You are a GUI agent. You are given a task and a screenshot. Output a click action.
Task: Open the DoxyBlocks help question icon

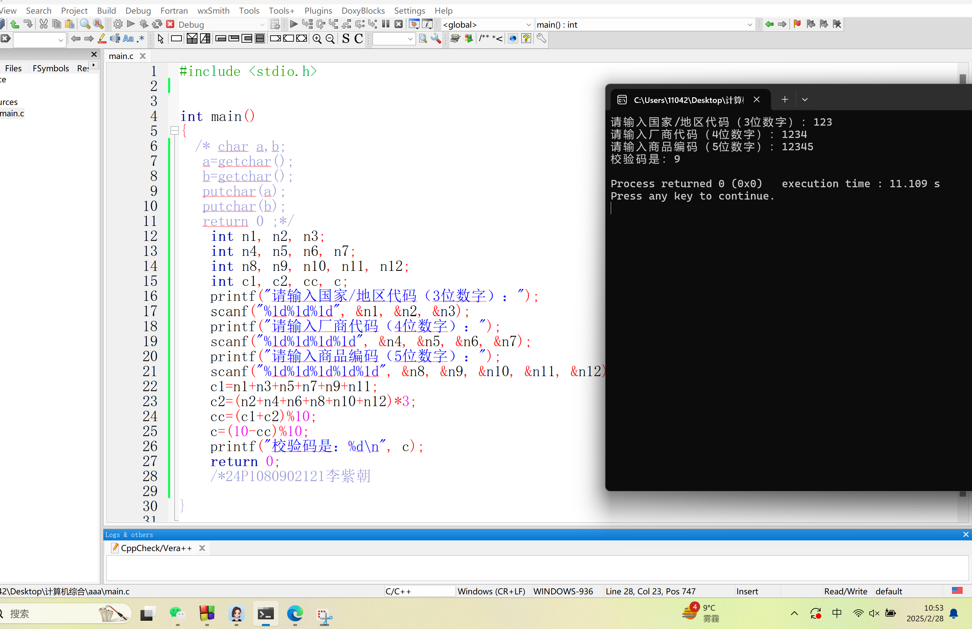pos(526,39)
